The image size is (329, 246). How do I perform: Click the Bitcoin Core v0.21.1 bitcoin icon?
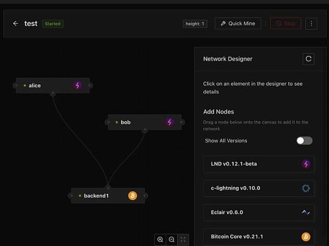(306, 237)
